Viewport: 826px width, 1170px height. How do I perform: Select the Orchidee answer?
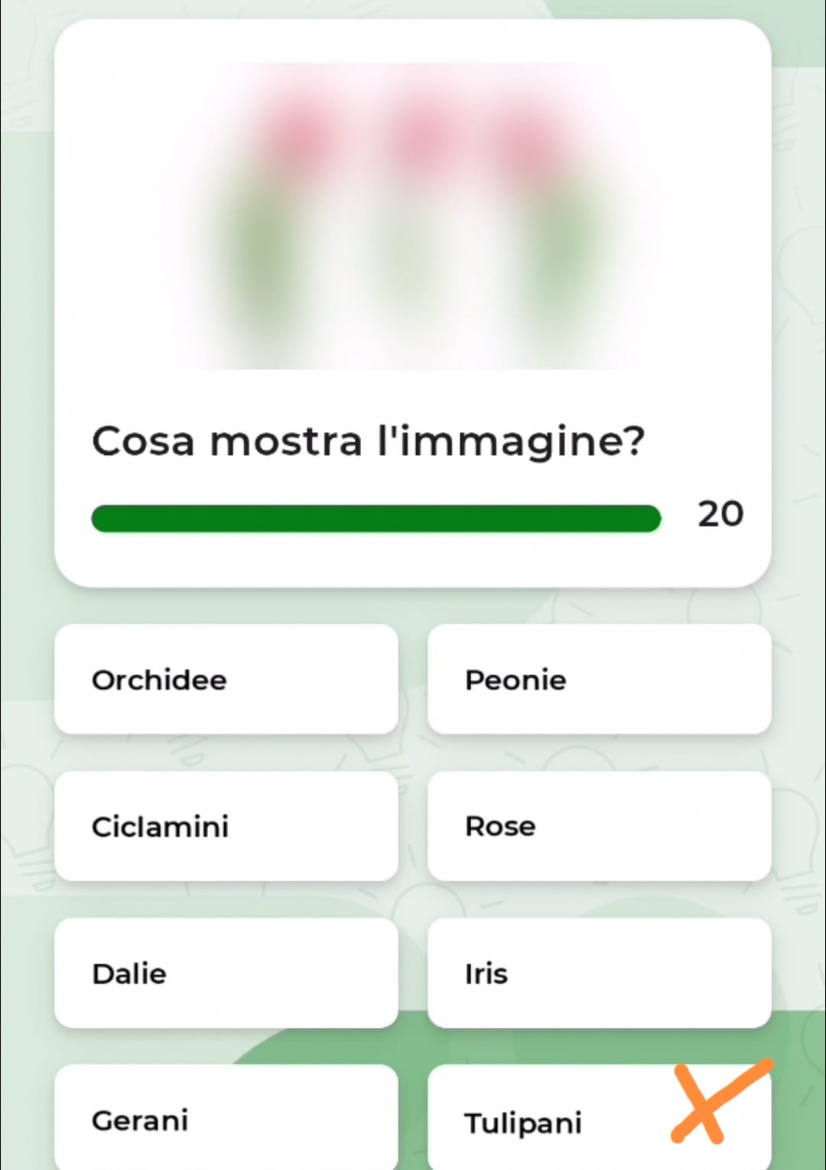226,679
